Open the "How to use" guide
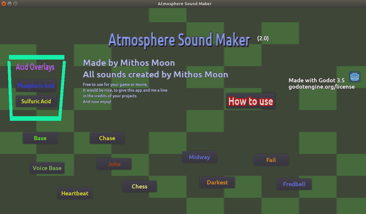 pos(250,101)
